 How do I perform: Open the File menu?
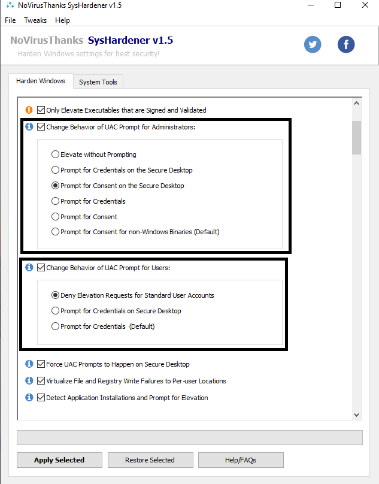pyautogui.click(x=10, y=20)
